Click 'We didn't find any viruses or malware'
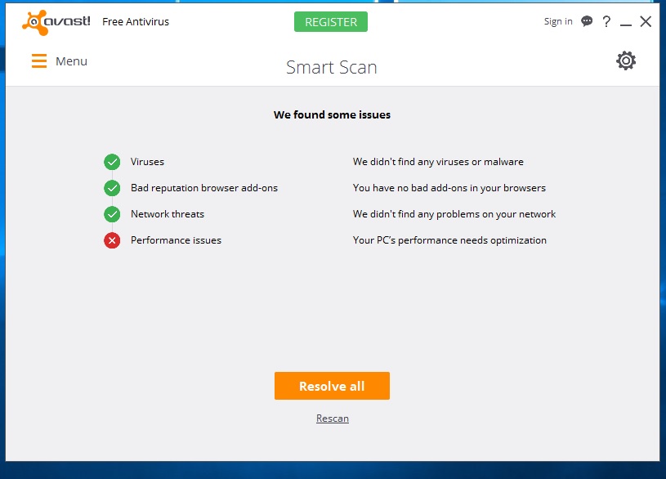The height and width of the screenshot is (479, 666). pyautogui.click(x=438, y=162)
